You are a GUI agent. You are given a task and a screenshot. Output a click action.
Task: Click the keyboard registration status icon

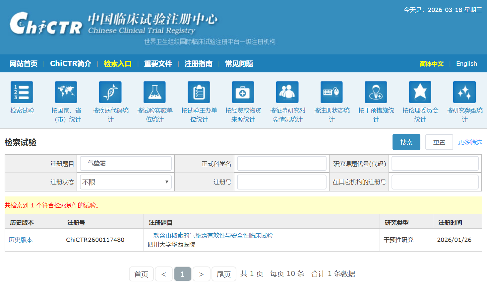tap(332, 92)
